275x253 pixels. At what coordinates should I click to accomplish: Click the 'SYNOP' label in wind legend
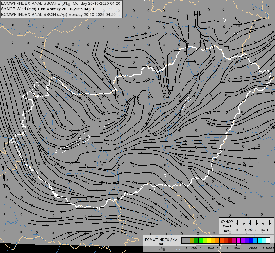pos(227,222)
